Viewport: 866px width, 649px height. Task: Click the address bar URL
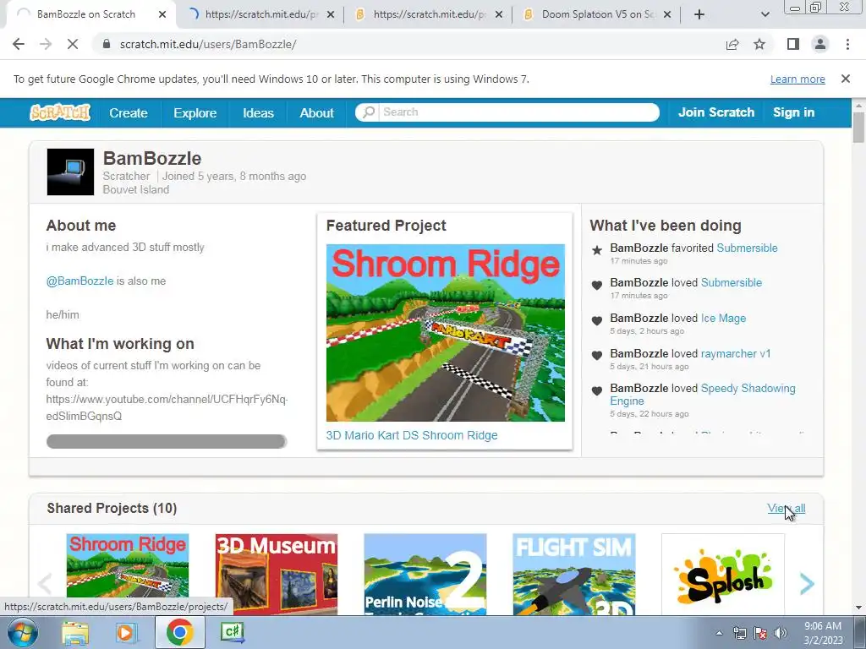pyautogui.click(x=208, y=44)
